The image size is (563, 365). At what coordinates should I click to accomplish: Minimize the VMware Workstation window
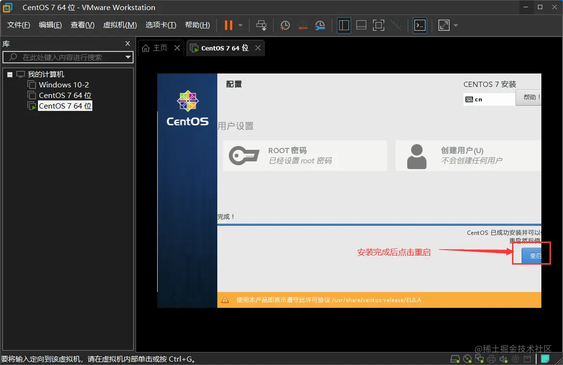(525, 7)
